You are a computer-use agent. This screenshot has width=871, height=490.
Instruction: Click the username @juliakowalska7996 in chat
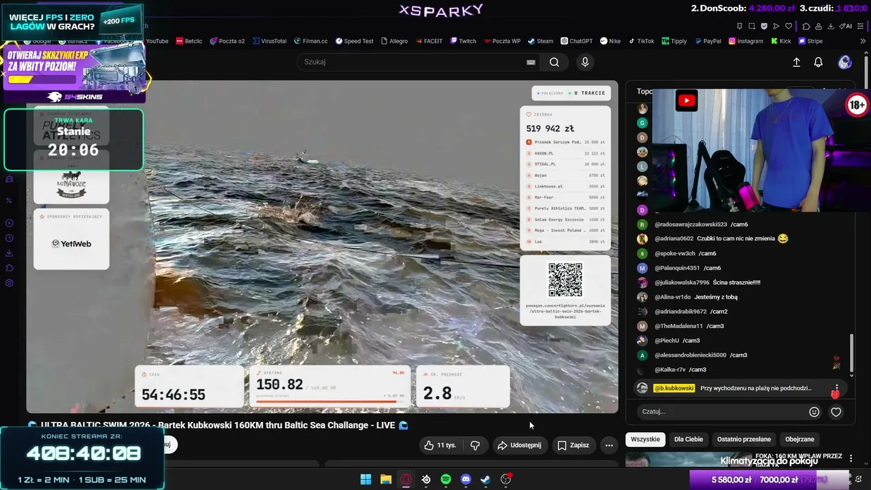click(682, 282)
